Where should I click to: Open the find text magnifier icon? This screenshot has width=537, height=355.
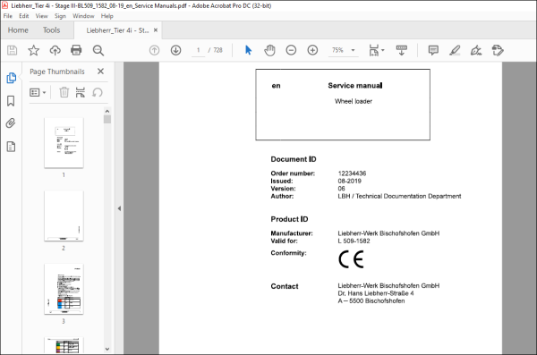[98, 50]
